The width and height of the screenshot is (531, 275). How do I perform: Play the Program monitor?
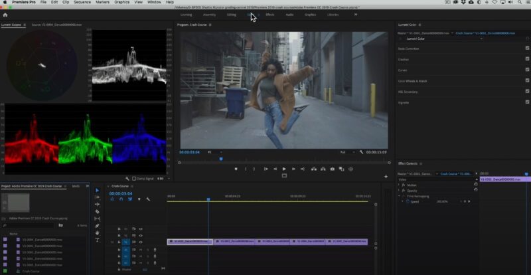point(284,169)
